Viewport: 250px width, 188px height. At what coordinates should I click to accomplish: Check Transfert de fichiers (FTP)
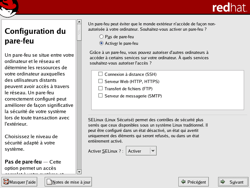point(101,88)
